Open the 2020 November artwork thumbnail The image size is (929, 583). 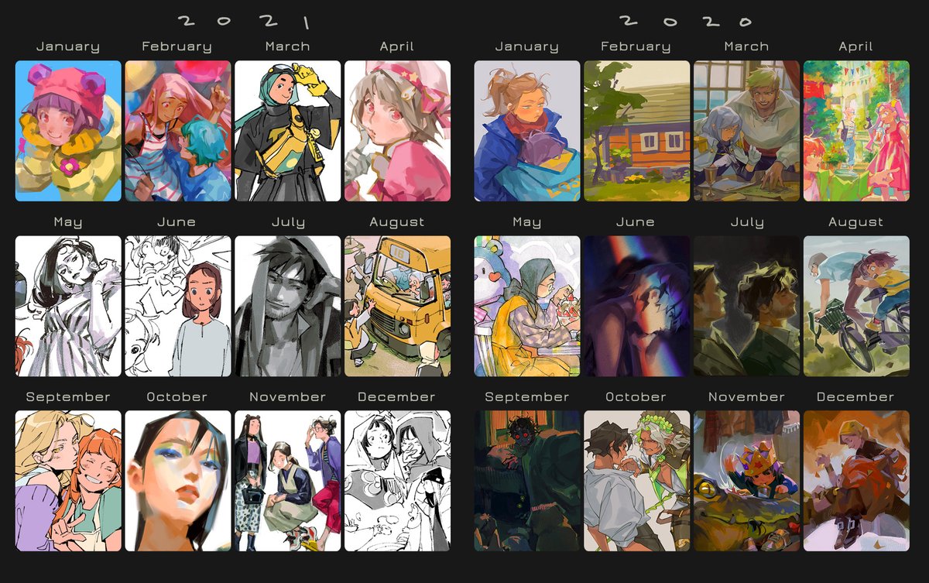click(746, 481)
